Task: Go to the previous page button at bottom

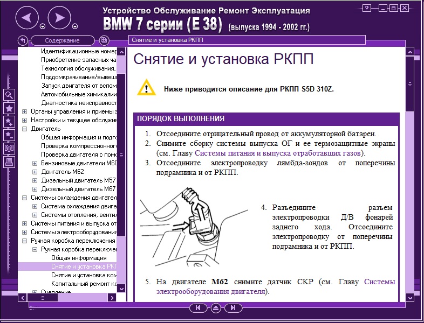Action: click(x=198, y=307)
